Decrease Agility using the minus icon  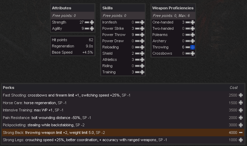[87, 28]
